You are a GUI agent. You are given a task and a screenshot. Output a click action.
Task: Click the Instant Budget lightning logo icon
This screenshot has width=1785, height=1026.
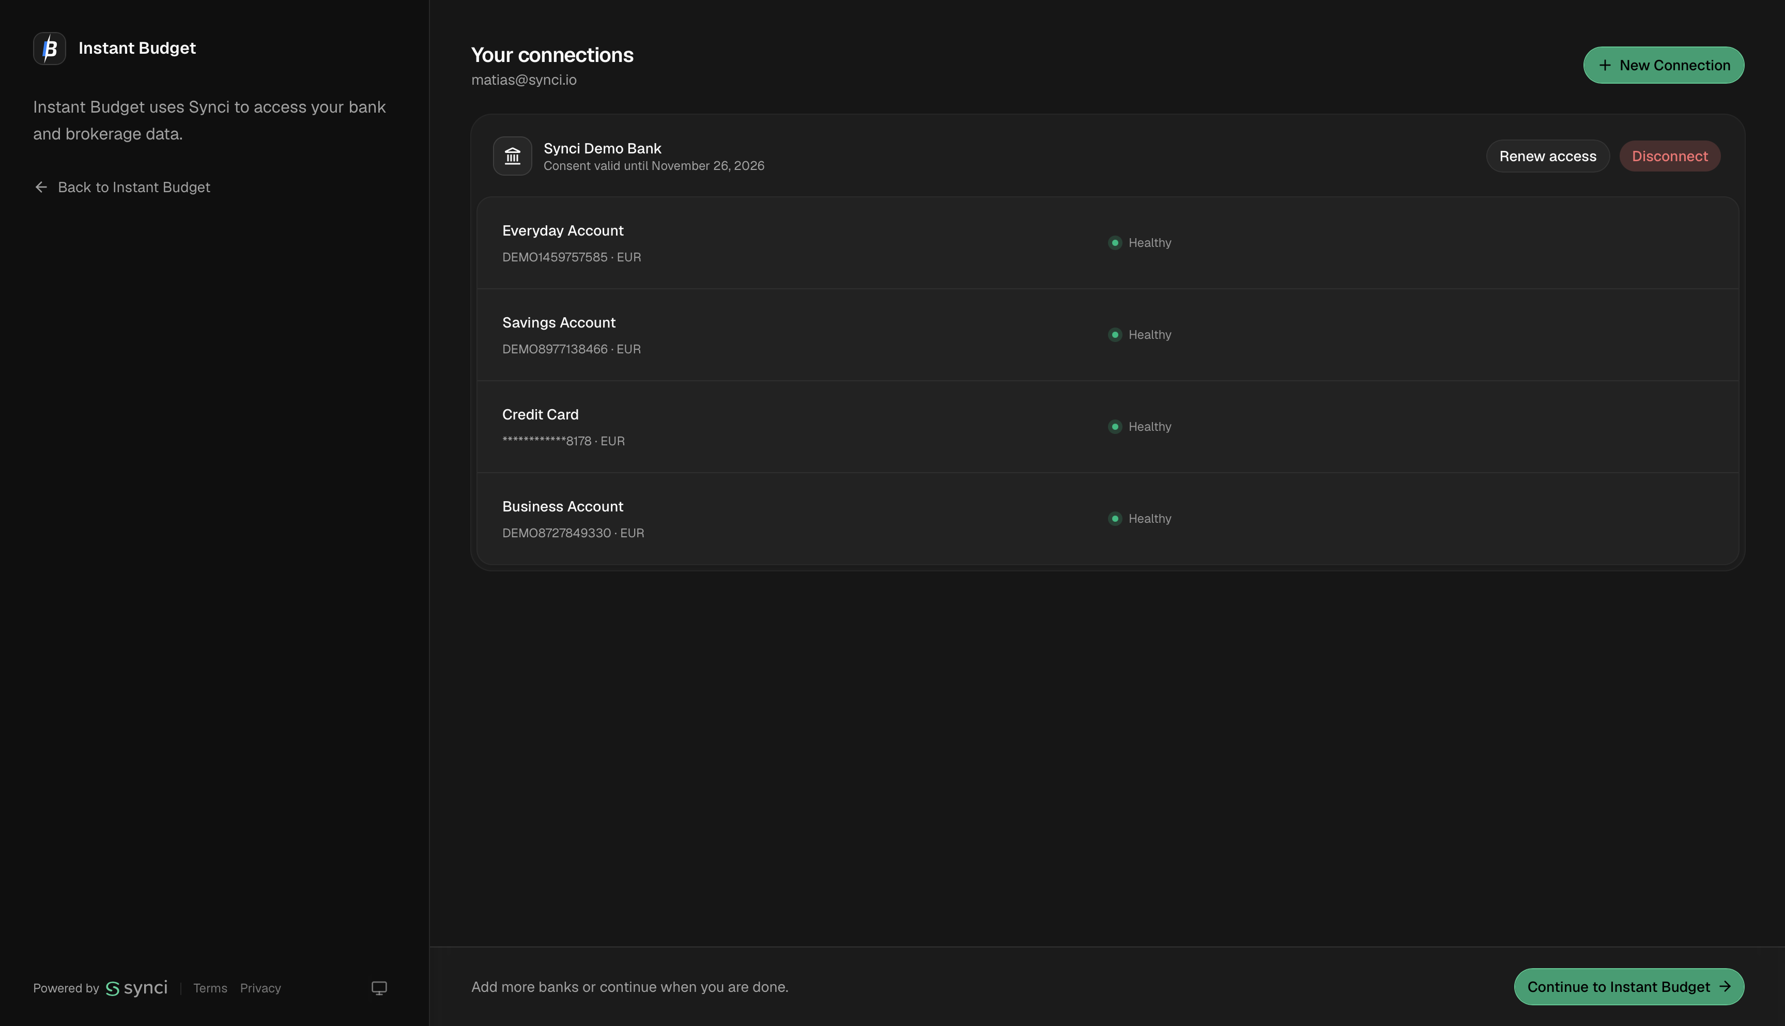tap(49, 49)
